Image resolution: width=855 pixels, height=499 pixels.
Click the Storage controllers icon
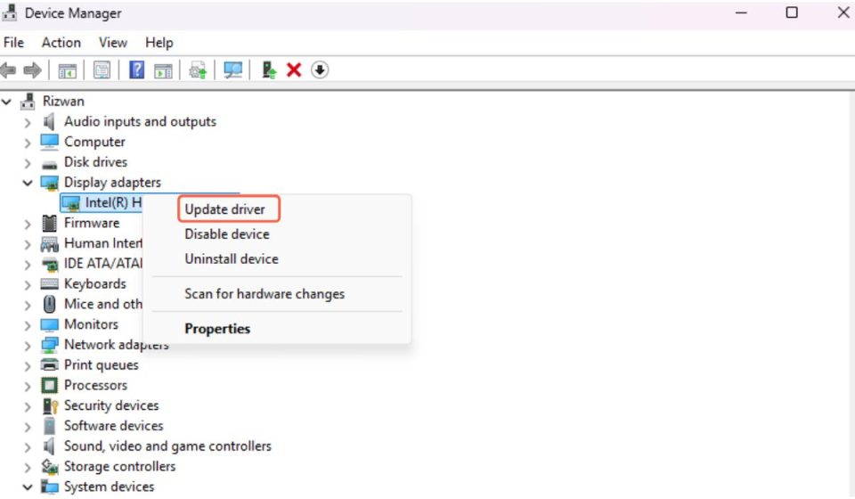(x=50, y=467)
